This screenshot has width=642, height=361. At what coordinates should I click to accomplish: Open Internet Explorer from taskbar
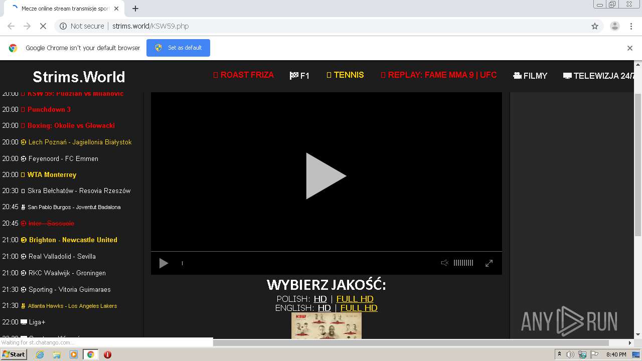pos(40,354)
